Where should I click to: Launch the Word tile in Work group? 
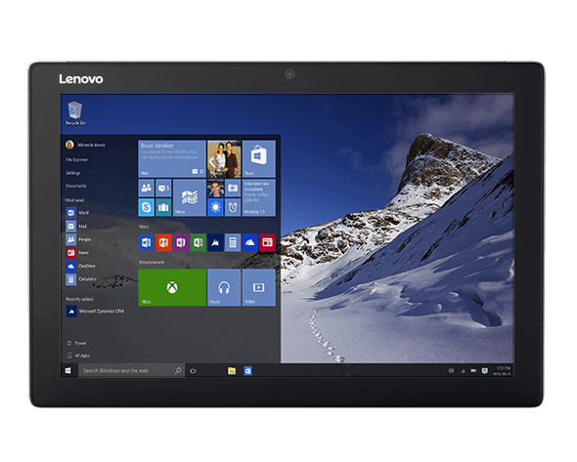tap(146, 242)
